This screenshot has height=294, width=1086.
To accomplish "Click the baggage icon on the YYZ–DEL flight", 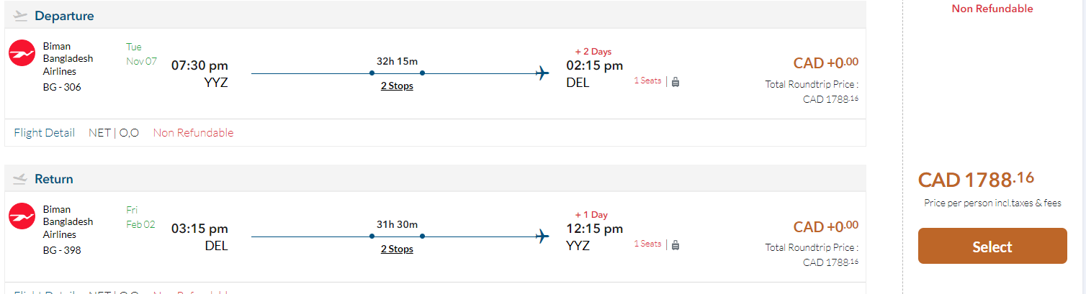I will coord(676,82).
